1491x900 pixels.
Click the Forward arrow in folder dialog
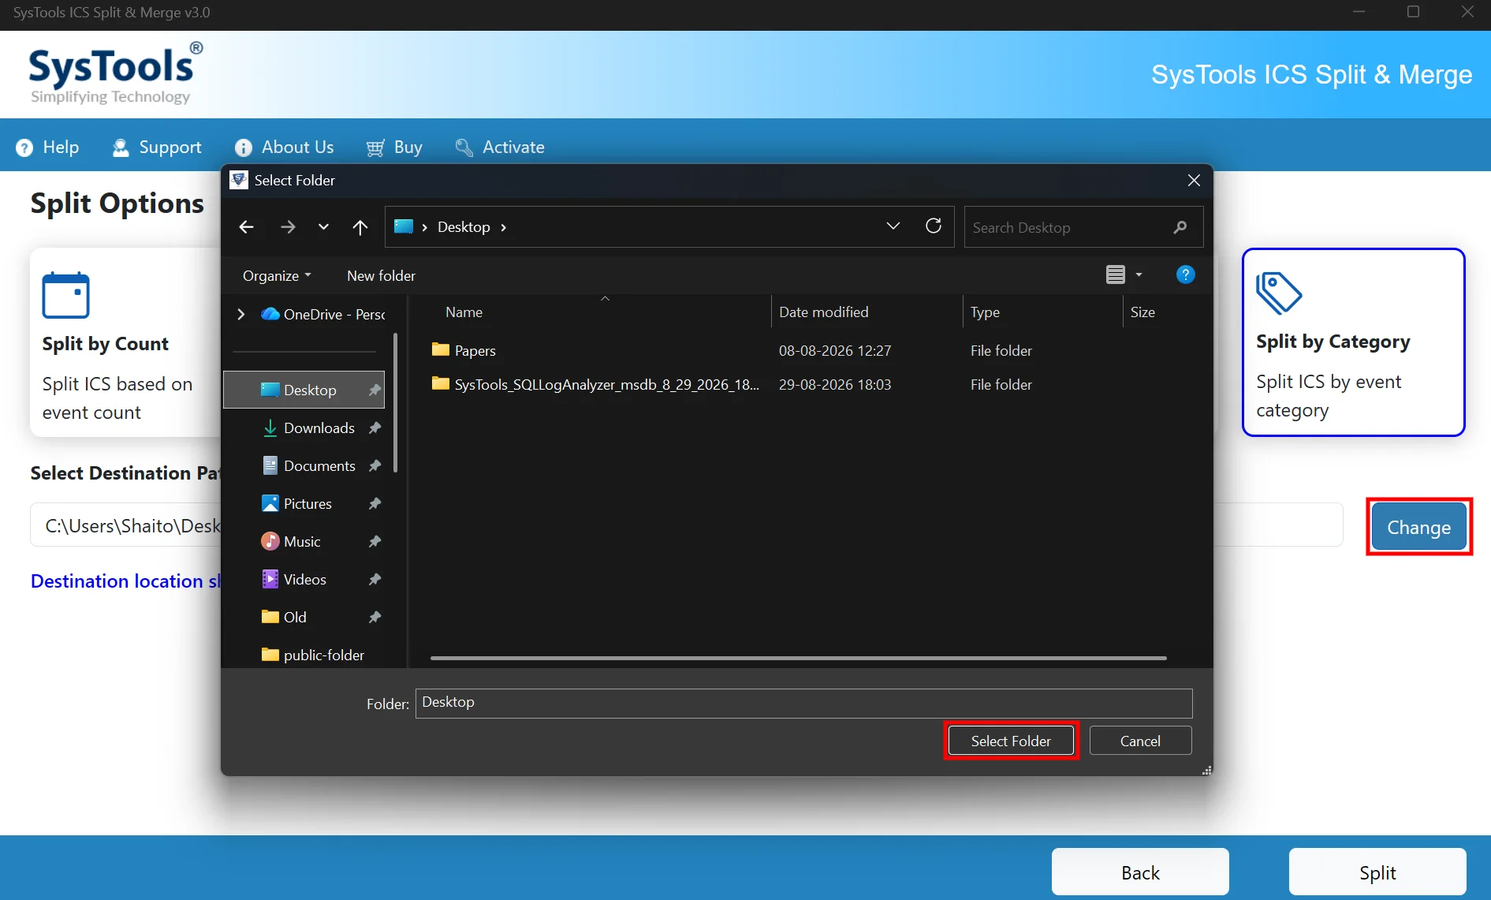(288, 227)
